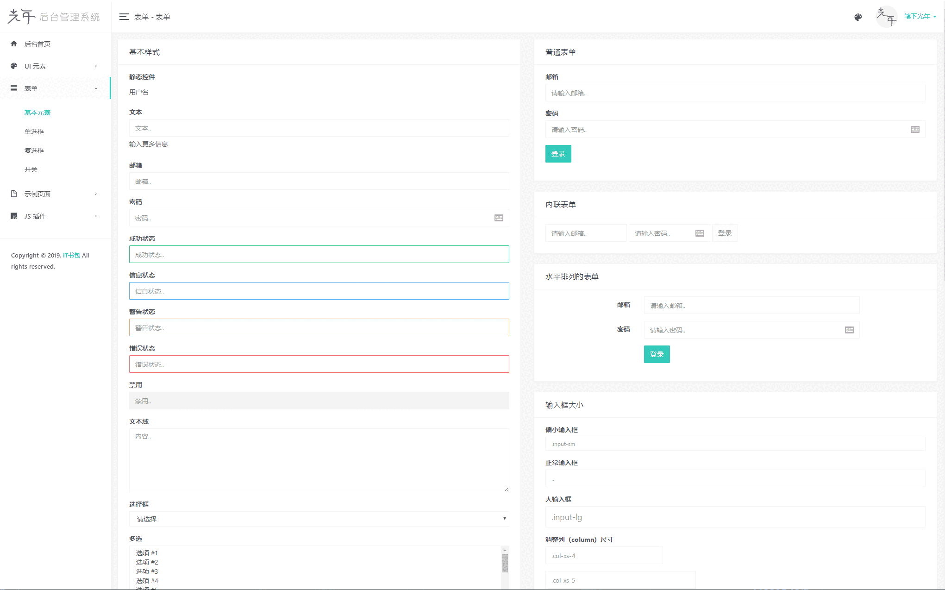Open the color theme palette icon
945x590 pixels.
pyautogui.click(x=858, y=17)
